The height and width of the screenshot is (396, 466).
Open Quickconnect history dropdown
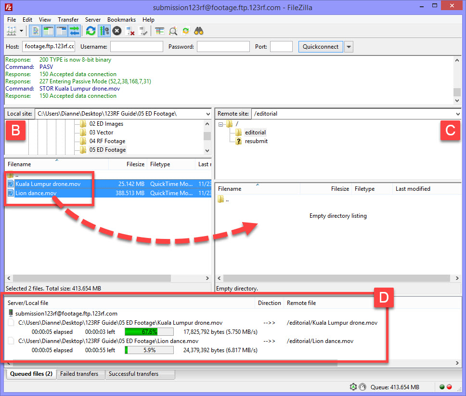(349, 47)
